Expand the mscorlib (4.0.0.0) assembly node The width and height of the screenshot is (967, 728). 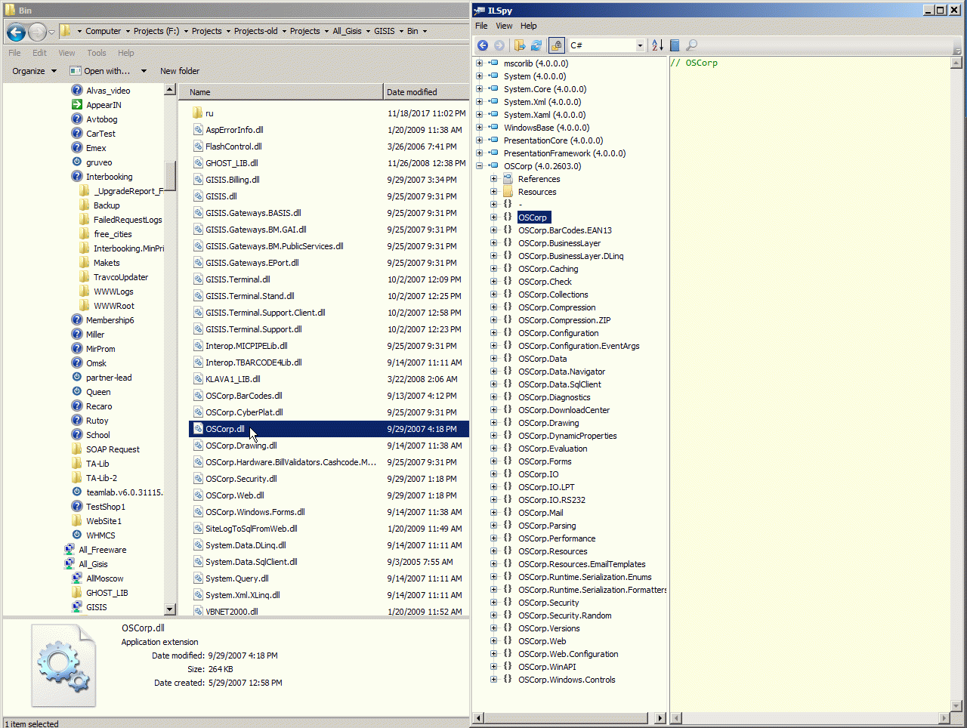pyautogui.click(x=479, y=63)
